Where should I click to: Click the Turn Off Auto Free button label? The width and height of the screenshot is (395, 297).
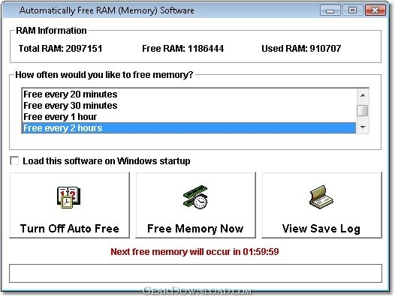(x=70, y=229)
